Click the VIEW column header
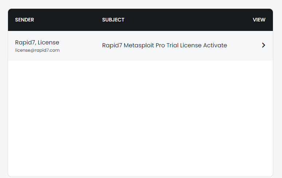The width and height of the screenshot is (282, 178). [259, 20]
